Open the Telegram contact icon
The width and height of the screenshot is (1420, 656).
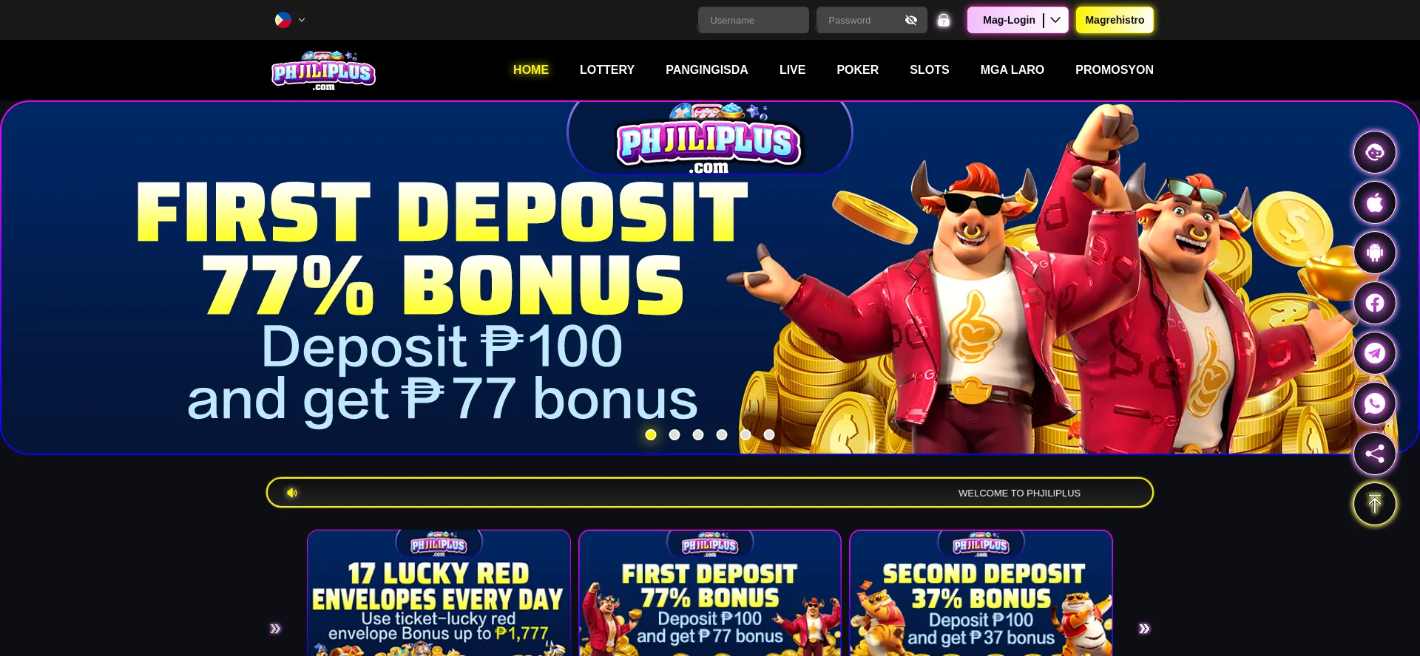[x=1374, y=353]
